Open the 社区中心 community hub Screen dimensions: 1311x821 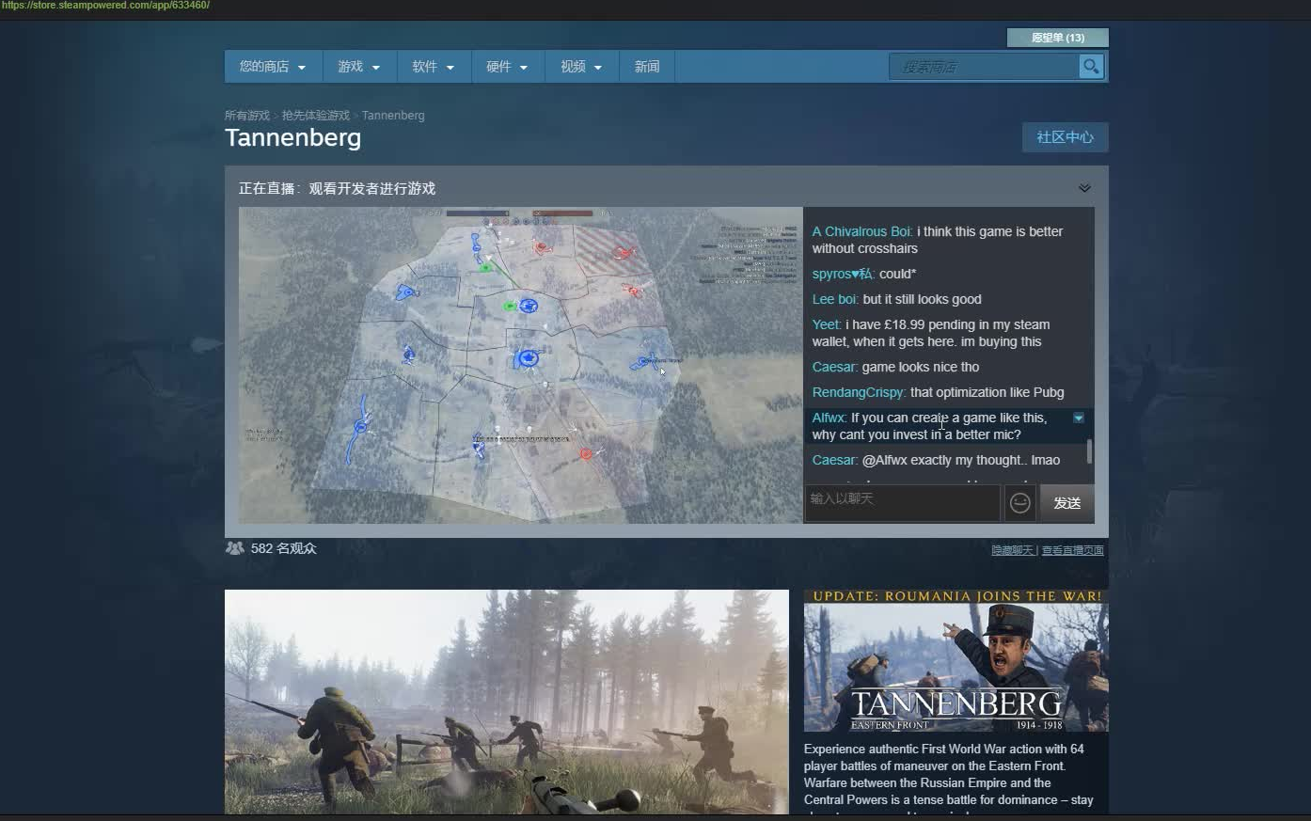1066,137
